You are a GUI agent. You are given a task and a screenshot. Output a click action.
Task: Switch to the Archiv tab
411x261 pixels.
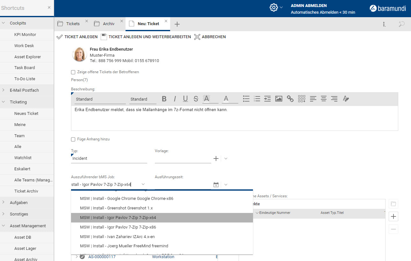coord(108,24)
